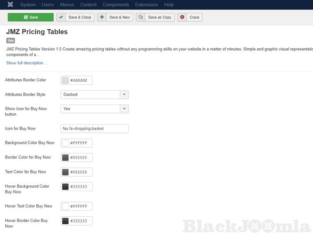
Task: Open the Background Color Buy Now swatch
Action: 65,143
